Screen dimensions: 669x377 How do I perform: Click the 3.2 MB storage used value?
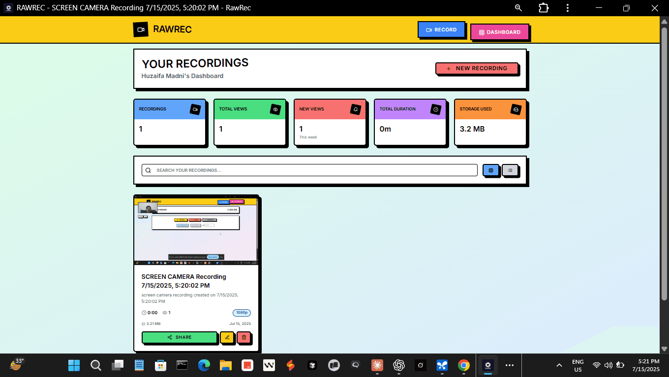[x=472, y=129]
